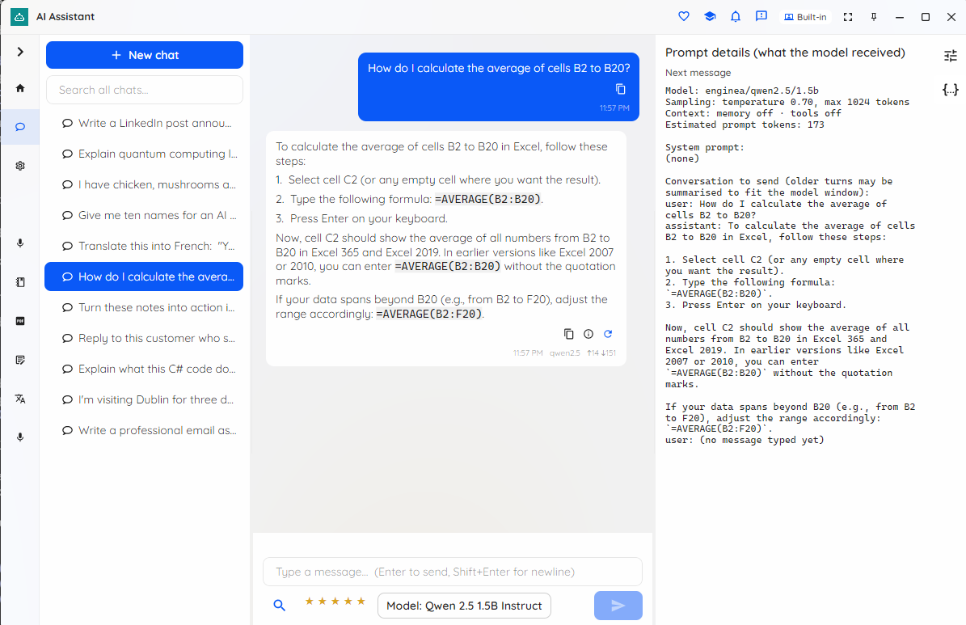This screenshot has width=966, height=625.
Task: Focus the Search all chats field
Action: click(x=145, y=90)
